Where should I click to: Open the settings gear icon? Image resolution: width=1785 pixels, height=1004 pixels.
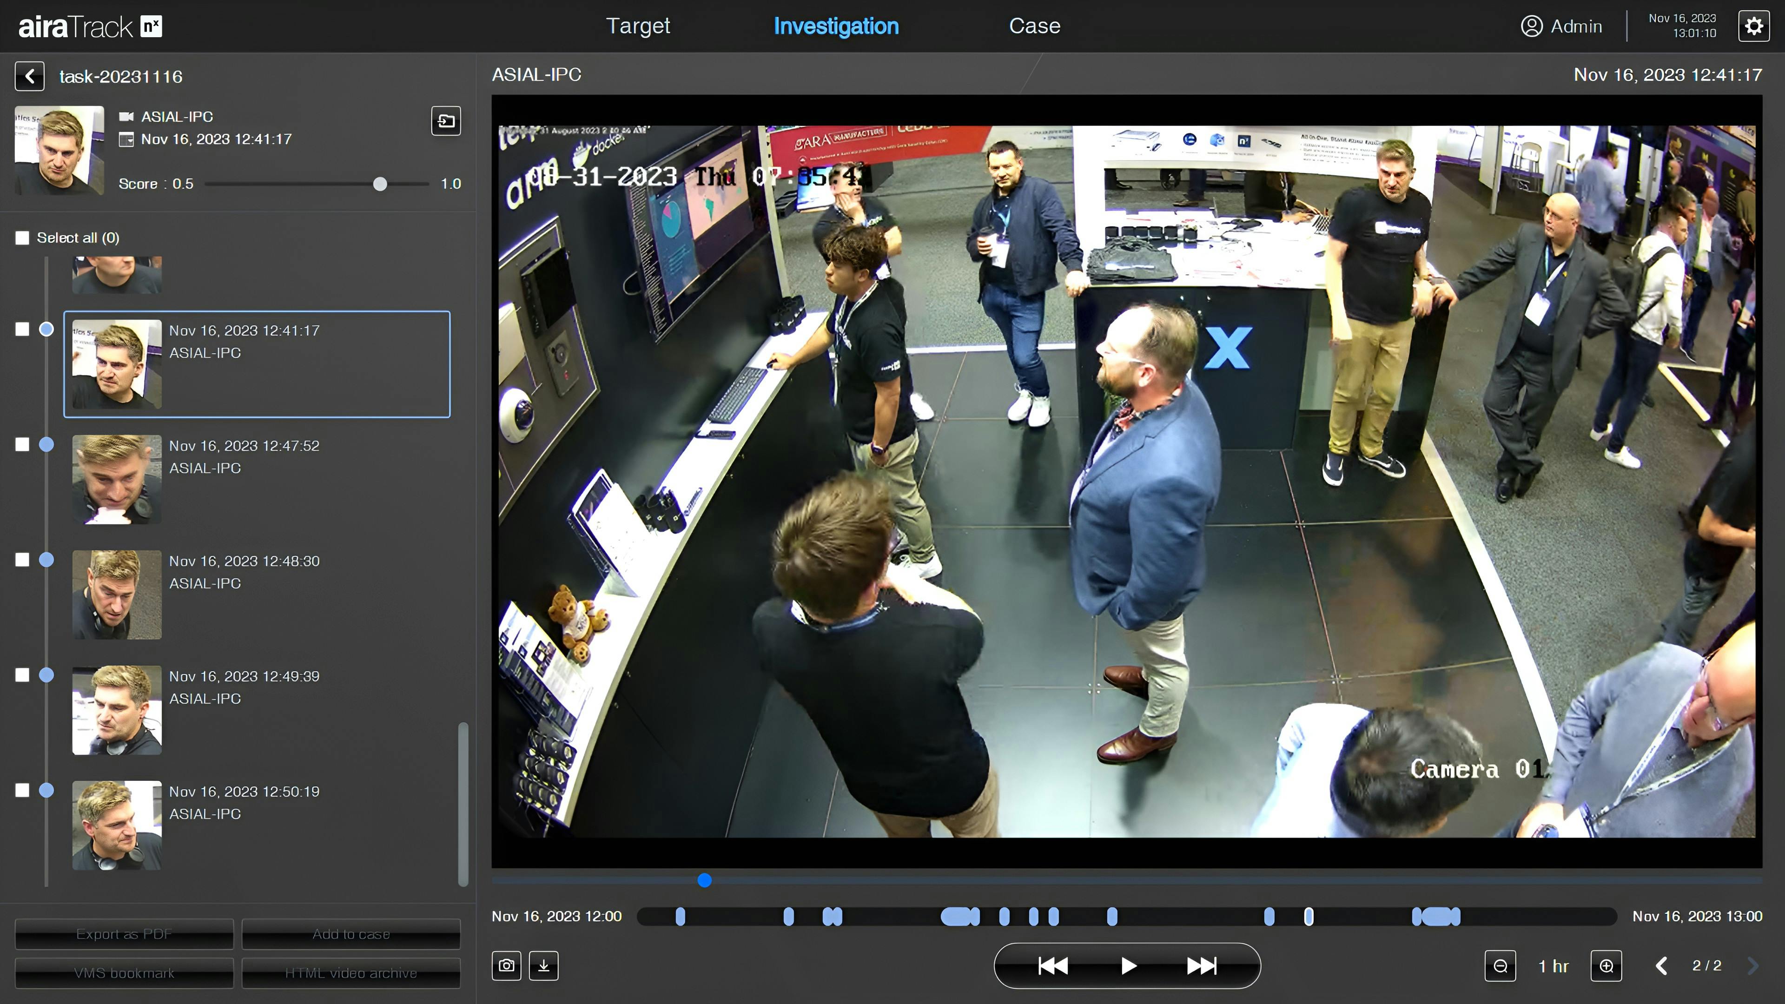pyautogui.click(x=1754, y=26)
